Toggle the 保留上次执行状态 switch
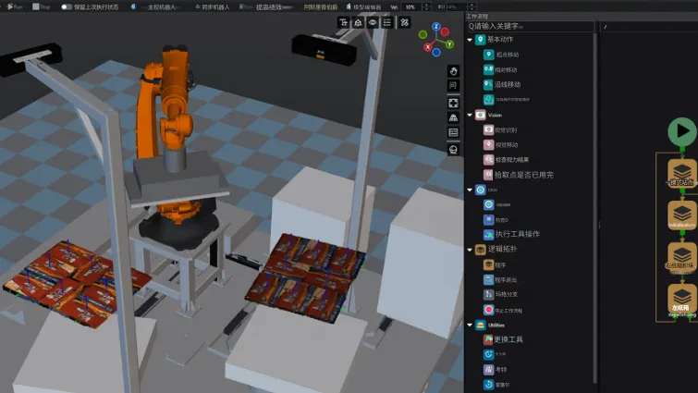 pyautogui.click(x=67, y=6)
